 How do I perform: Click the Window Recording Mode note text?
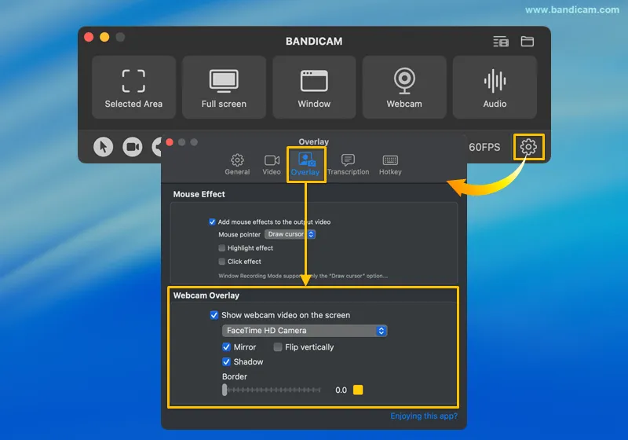[303, 276]
